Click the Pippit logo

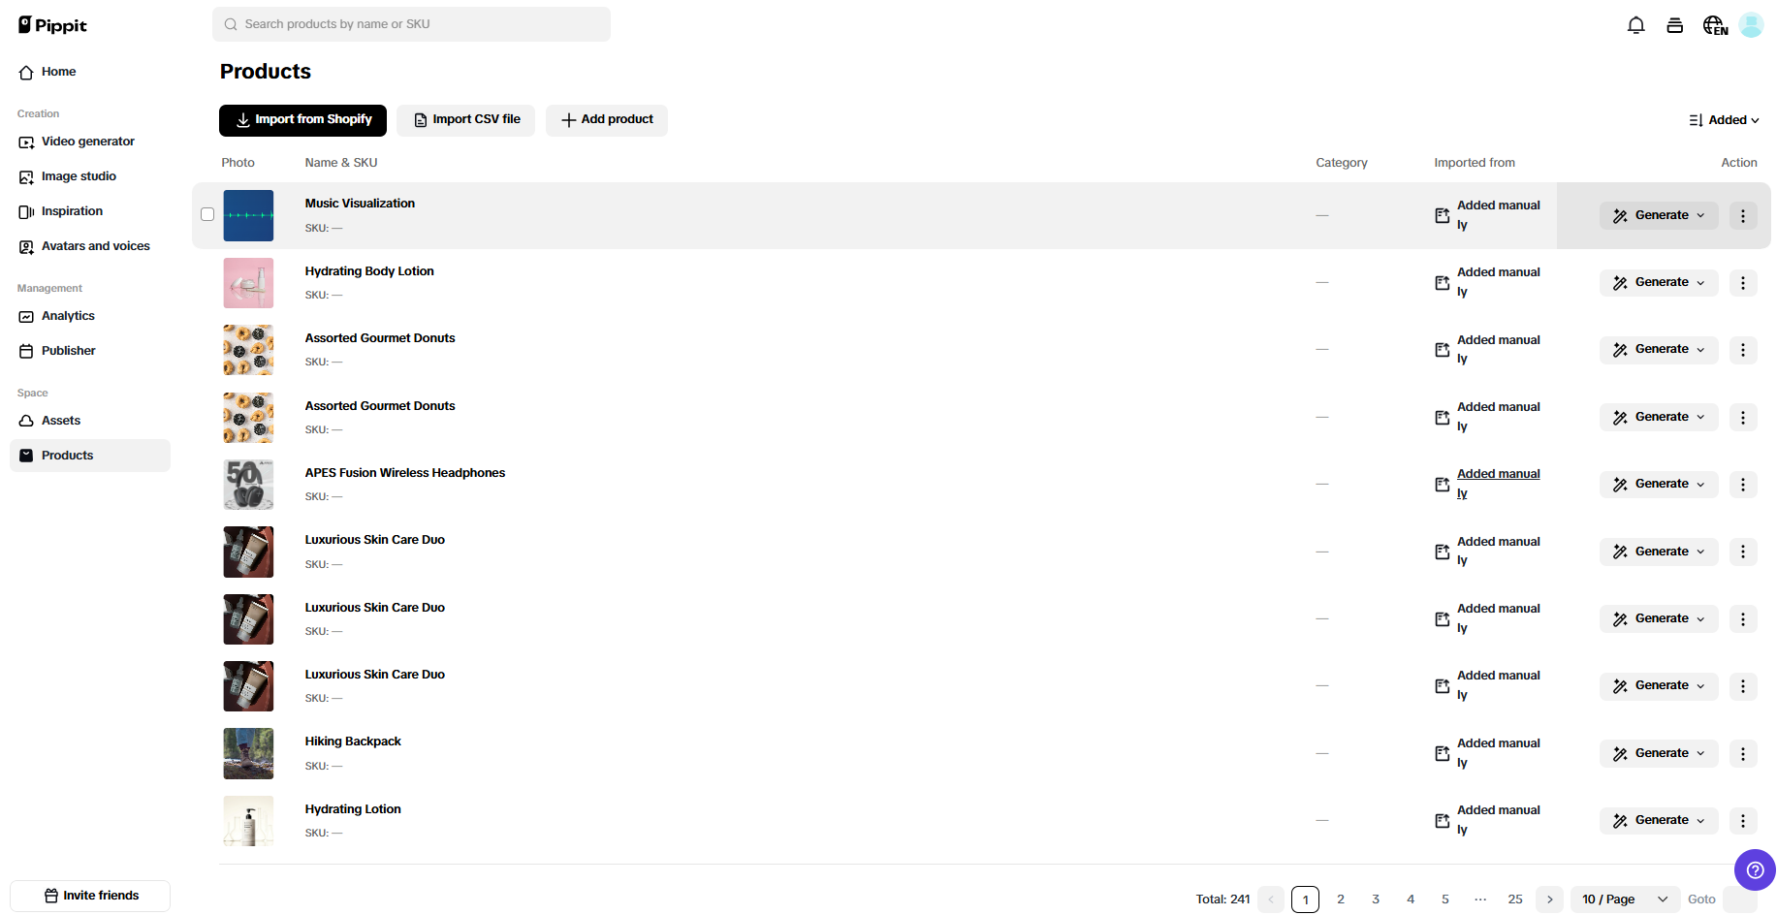pyautogui.click(x=52, y=24)
